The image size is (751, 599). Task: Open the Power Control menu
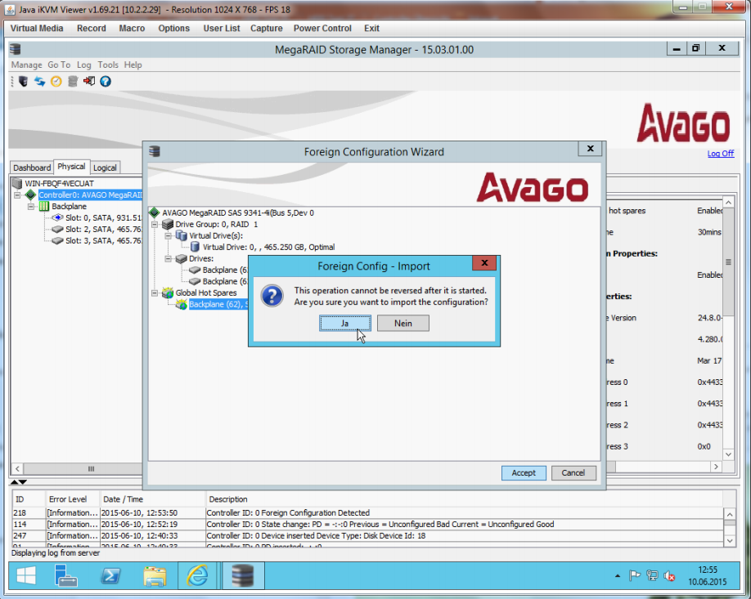point(322,28)
